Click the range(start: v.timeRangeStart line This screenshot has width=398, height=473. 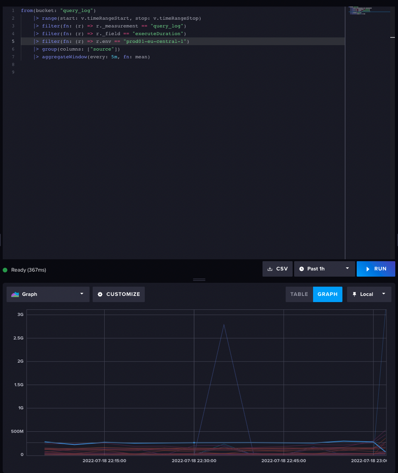pyautogui.click(x=117, y=18)
